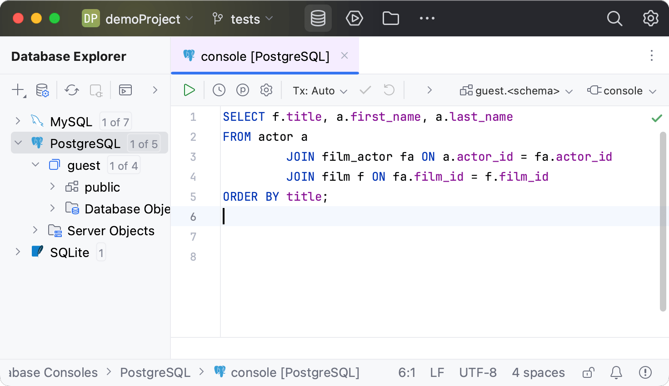
Task: Click the inspections widget in the status bar
Action: [645, 372]
